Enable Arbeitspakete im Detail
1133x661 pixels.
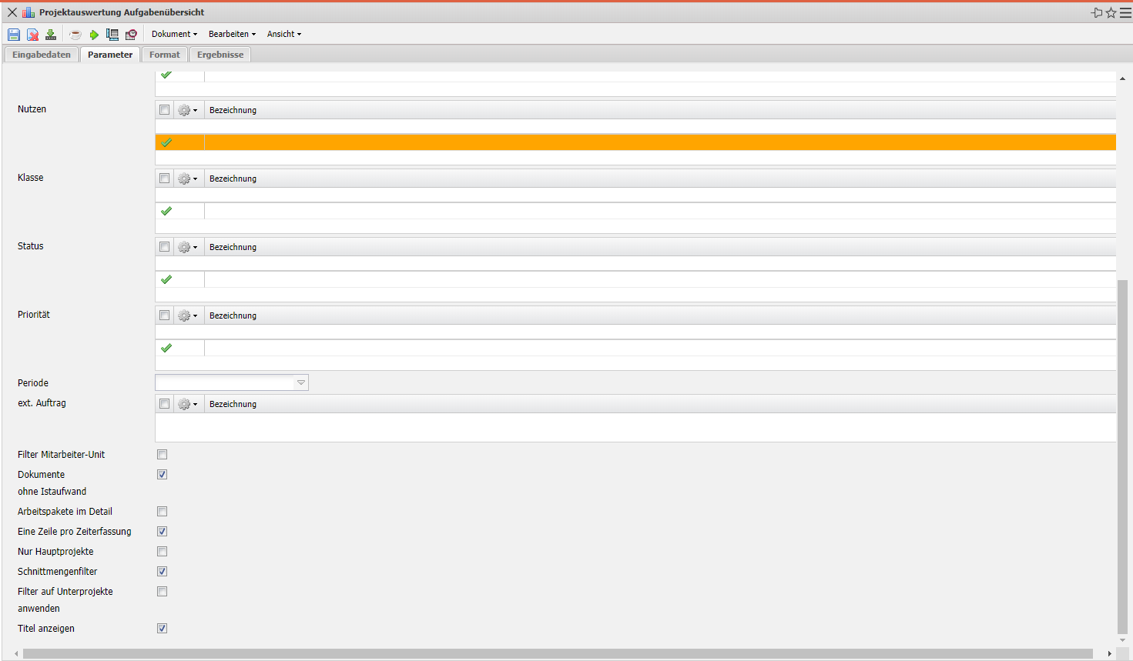tap(162, 512)
